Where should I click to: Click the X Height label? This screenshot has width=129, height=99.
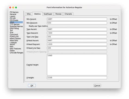click(30, 78)
